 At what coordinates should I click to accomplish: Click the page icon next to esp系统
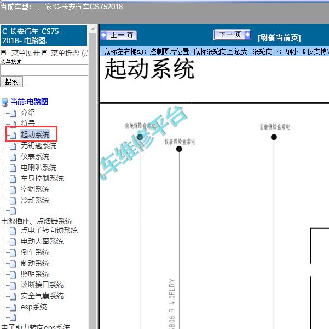[13, 307]
